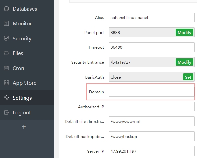Focus the Alias text field
The image size is (197, 158).
(x=152, y=17)
